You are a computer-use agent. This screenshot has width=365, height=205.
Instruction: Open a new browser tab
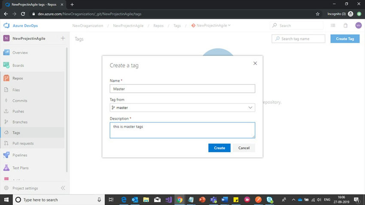pos(72,4)
